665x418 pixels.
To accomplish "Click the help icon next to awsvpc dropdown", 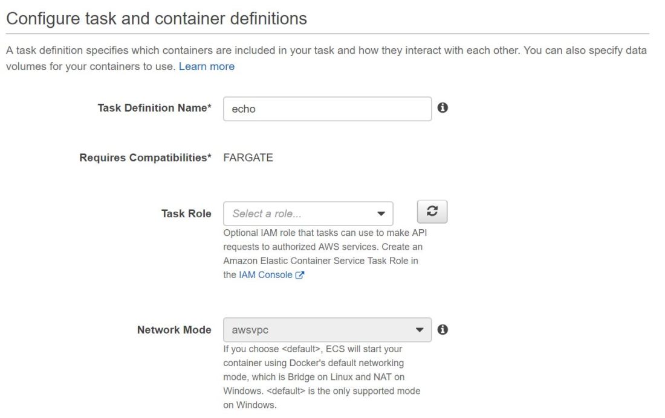I will click(x=443, y=328).
